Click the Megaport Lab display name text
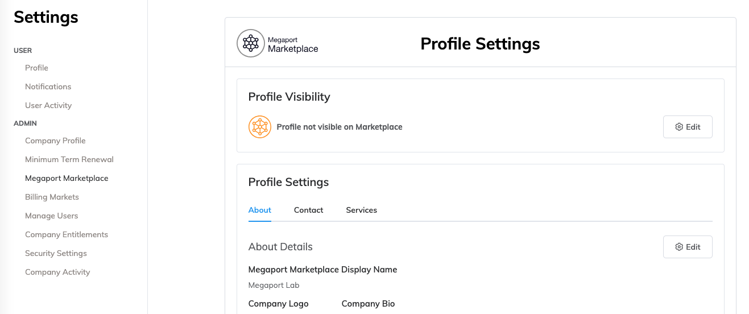The width and height of the screenshot is (749, 314). point(274,285)
